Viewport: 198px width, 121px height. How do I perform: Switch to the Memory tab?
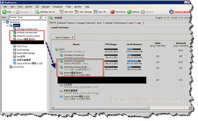tap(71, 23)
